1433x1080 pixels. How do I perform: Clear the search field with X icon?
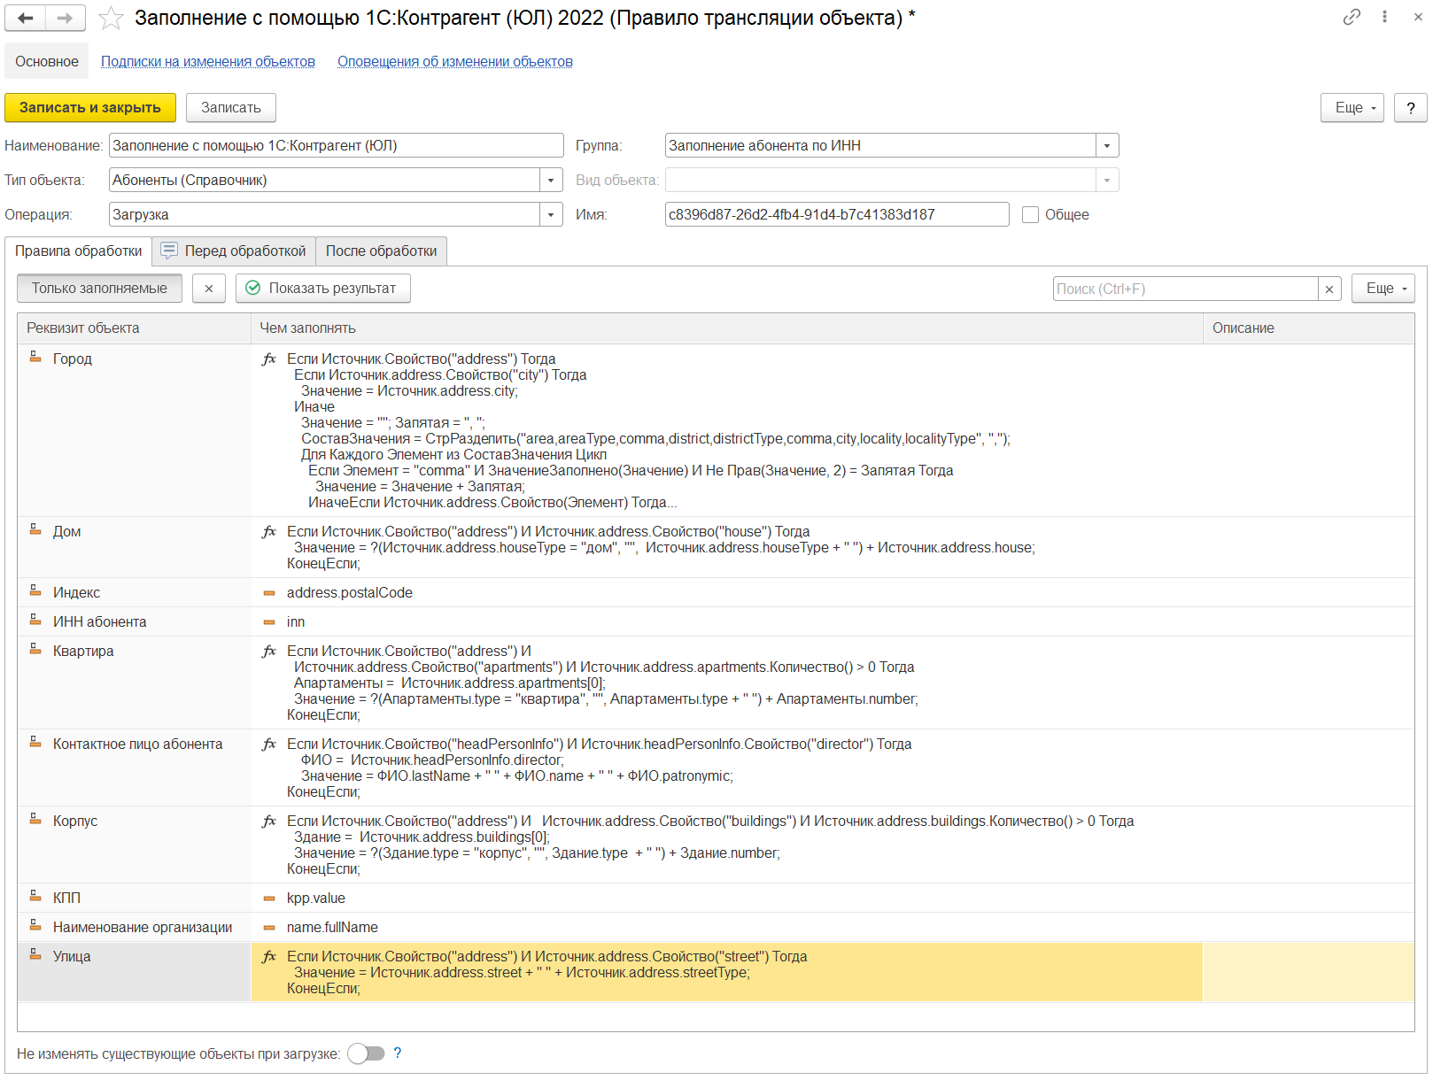tap(1328, 289)
